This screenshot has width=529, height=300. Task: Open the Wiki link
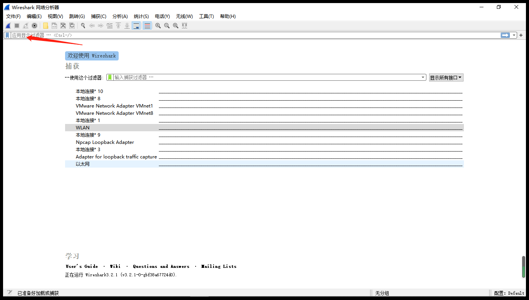coord(115,266)
